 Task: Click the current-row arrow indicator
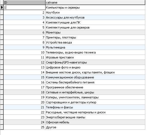pyautogui.click(x=2, y=7)
